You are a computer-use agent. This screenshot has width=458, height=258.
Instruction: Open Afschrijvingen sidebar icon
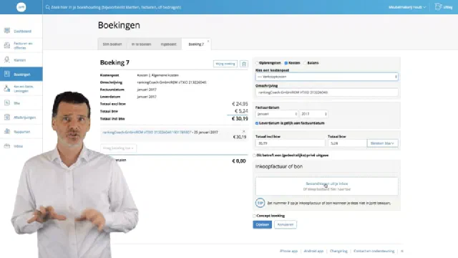7,117
